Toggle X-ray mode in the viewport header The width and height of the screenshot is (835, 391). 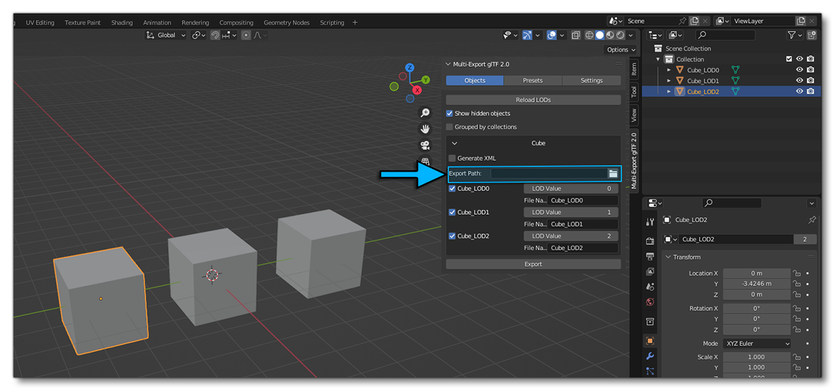(x=576, y=36)
